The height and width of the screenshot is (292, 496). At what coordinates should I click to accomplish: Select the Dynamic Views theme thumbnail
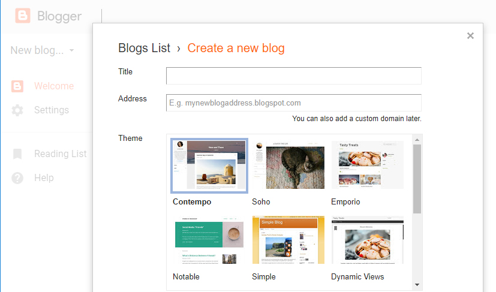[368, 240]
